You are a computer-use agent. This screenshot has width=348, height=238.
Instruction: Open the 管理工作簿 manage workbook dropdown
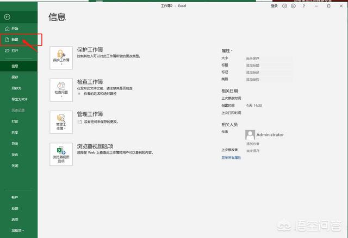(x=60, y=122)
